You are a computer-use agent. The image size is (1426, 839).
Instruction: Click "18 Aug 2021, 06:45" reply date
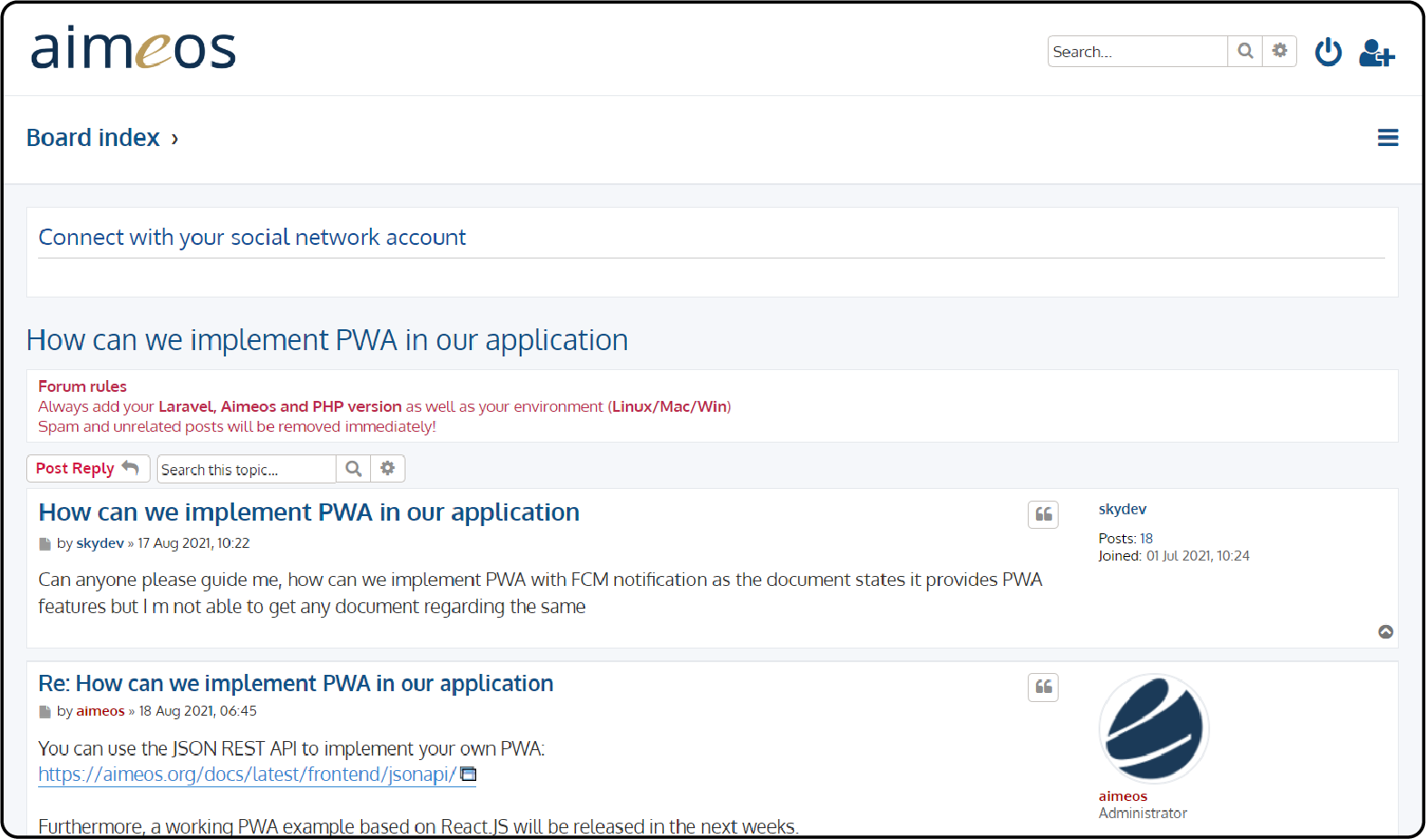click(x=198, y=711)
